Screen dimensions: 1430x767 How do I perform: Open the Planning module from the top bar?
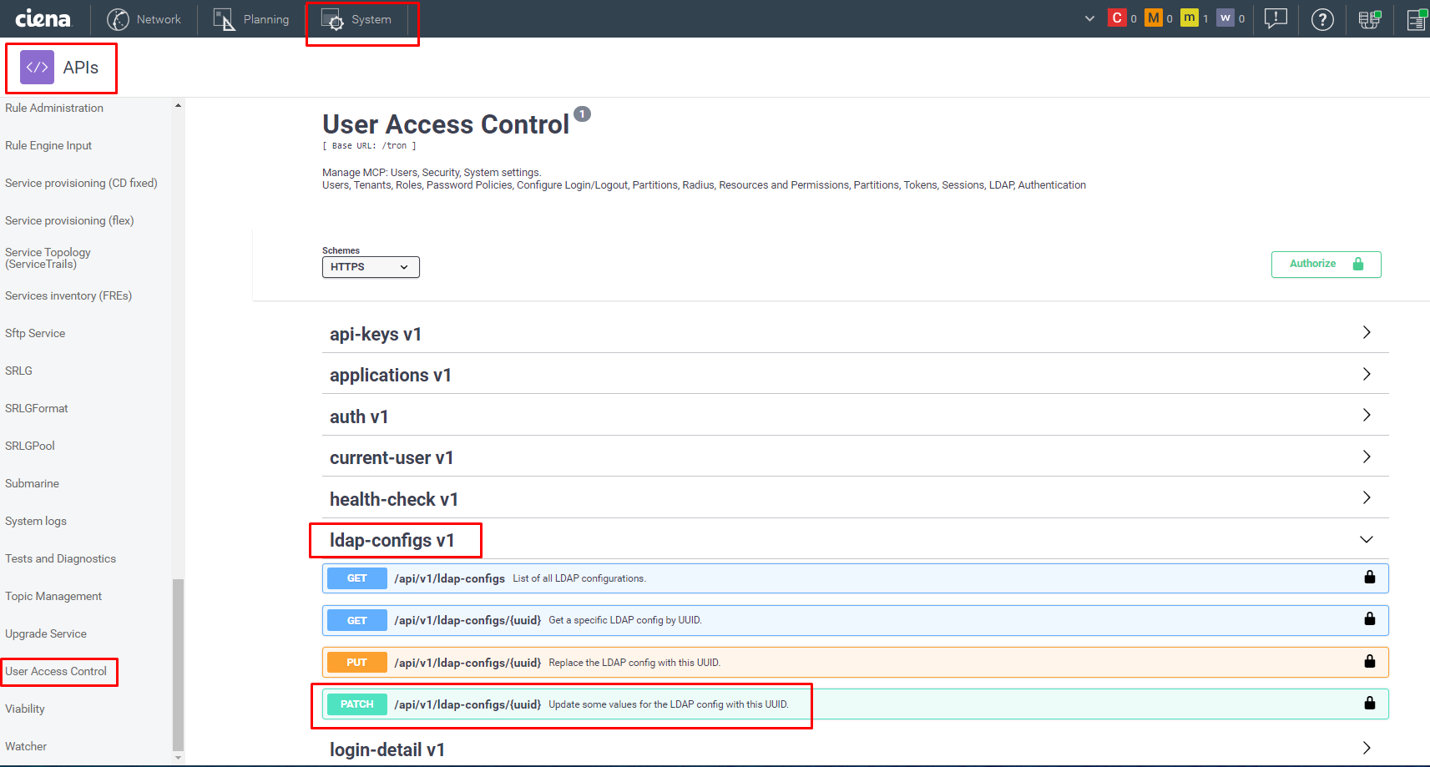pyautogui.click(x=250, y=18)
